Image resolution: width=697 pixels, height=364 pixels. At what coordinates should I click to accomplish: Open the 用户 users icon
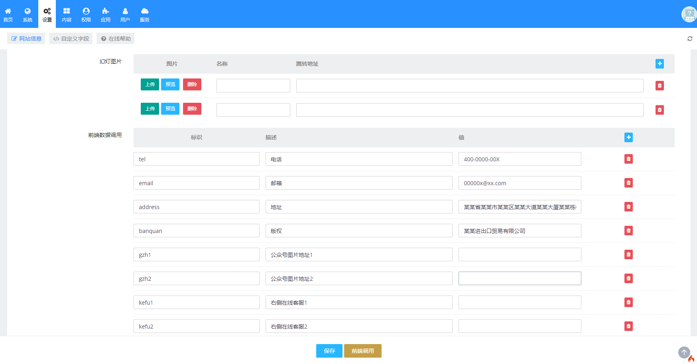(x=125, y=14)
